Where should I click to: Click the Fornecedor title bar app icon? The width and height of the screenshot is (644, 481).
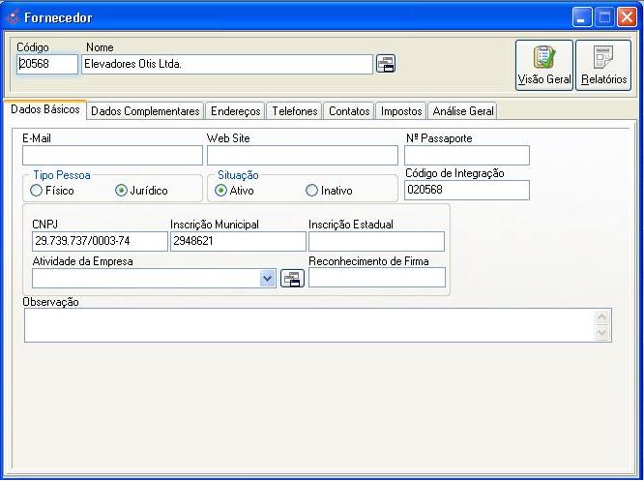point(13,17)
